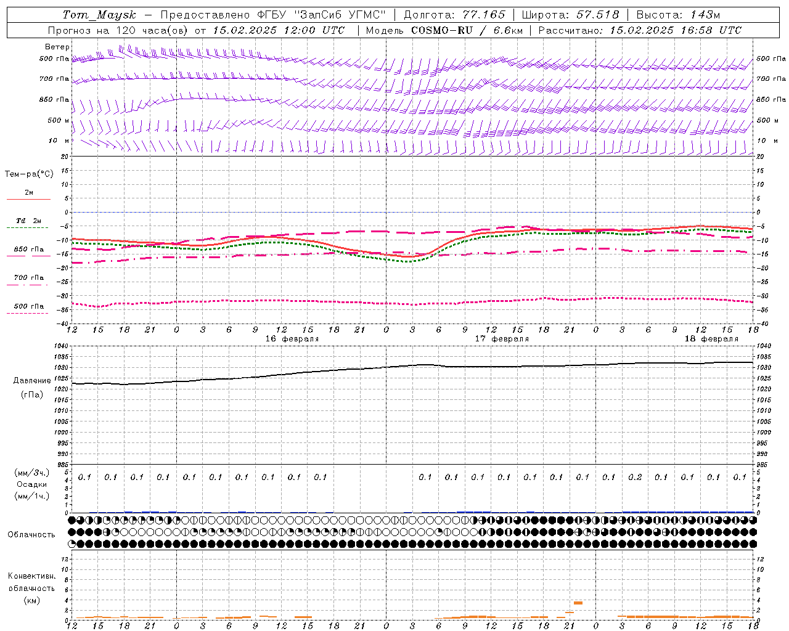
Task: Click the 17 февраля date label
Action: 502,339
